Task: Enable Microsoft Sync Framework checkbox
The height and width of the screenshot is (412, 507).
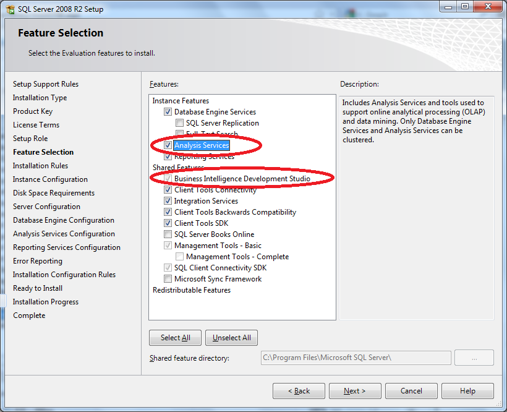Action: click(x=168, y=279)
